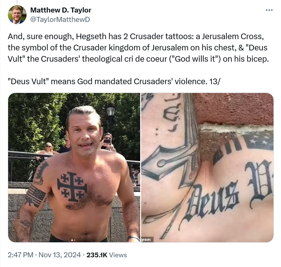Open Matthew D. Taylor display name link
Image resolution: width=281 pixels, height=267 pixels.
[x=61, y=10]
